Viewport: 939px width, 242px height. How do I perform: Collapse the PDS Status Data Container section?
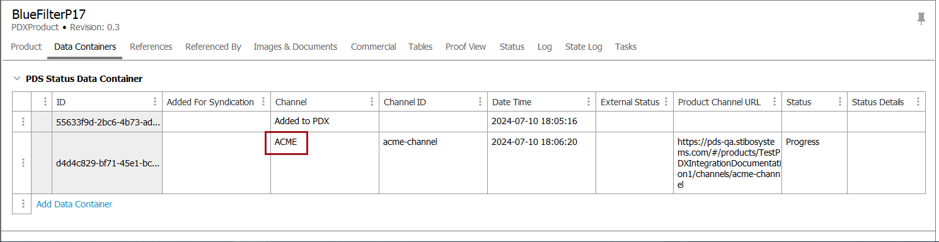click(16, 79)
